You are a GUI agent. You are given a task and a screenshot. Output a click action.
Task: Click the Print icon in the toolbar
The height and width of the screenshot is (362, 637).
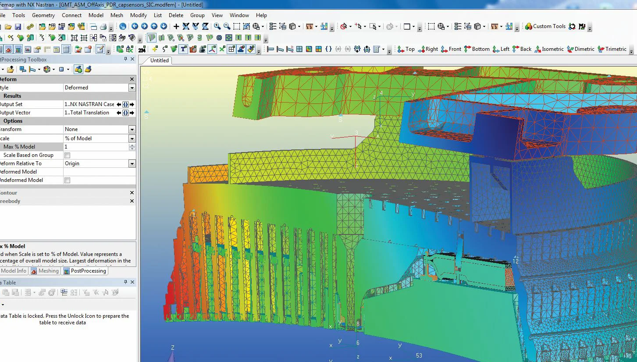[x=103, y=26]
